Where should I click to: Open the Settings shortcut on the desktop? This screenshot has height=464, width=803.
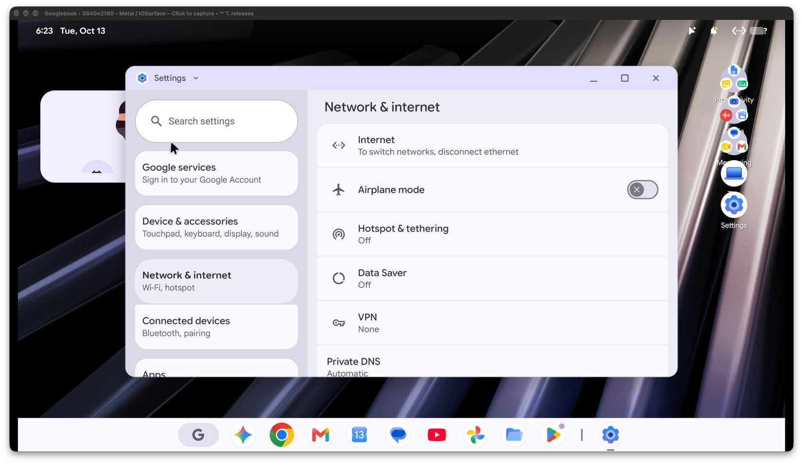[x=733, y=205]
